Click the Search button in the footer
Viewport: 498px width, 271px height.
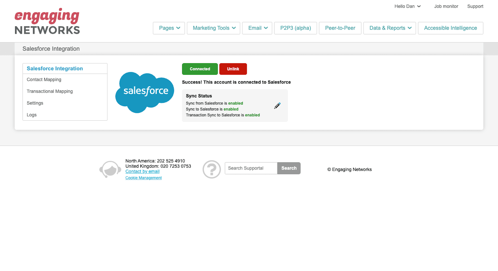coord(289,168)
